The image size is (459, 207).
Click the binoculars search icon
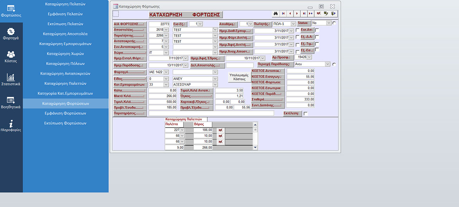(276, 14)
